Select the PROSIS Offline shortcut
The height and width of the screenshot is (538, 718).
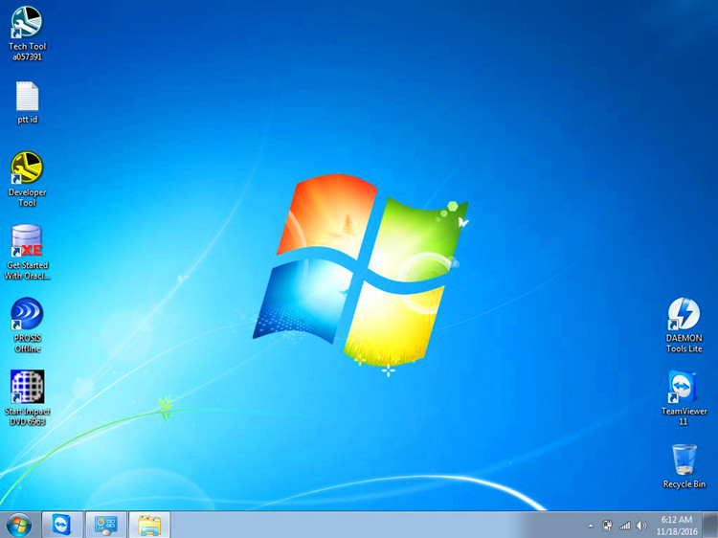[27, 325]
